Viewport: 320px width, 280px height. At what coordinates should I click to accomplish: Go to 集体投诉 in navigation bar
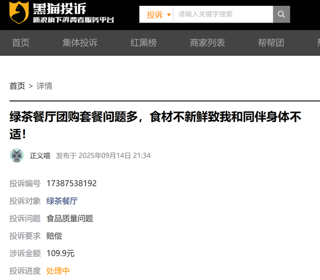[80, 43]
